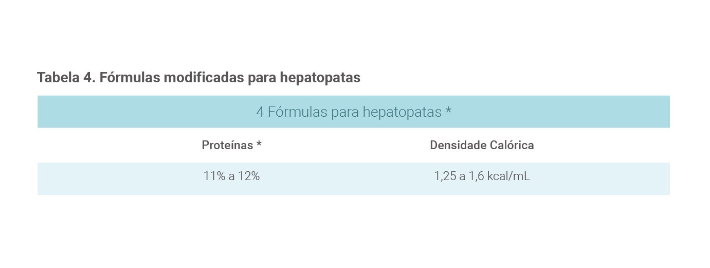Viewport: 710px width, 268px height.
Task: Click "Calórica" in the column header
Action: pyautogui.click(x=512, y=146)
